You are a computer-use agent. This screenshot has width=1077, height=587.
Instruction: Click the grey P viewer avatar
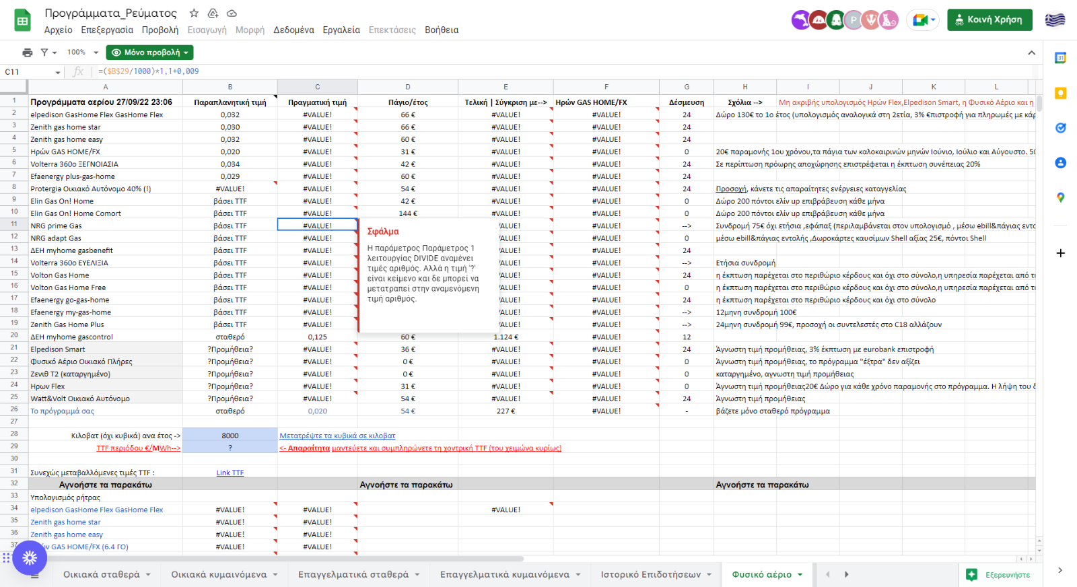(x=854, y=20)
